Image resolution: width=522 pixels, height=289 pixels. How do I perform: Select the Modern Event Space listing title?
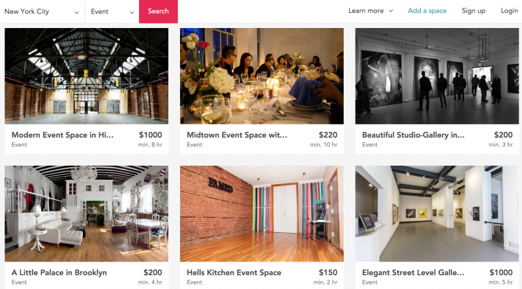63,135
